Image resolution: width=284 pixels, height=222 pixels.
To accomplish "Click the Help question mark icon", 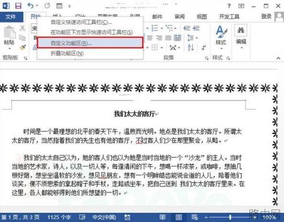I will click(229, 6).
